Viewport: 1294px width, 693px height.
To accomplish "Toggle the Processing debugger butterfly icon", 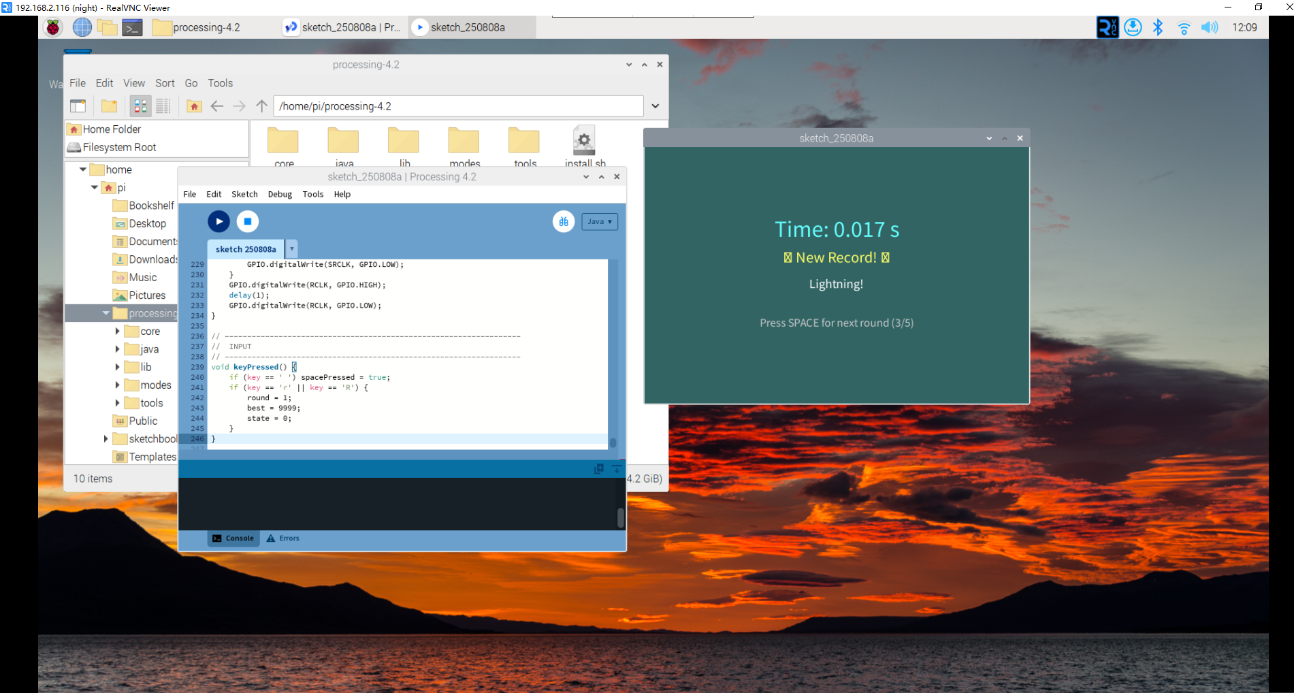I will (564, 221).
